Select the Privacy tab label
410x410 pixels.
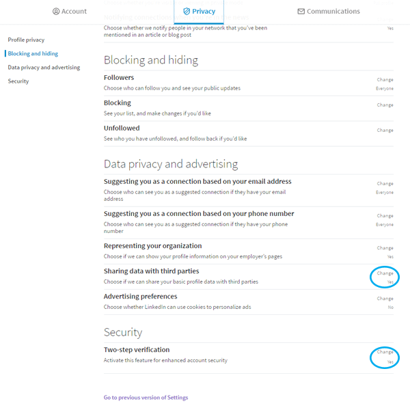click(204, 11)
